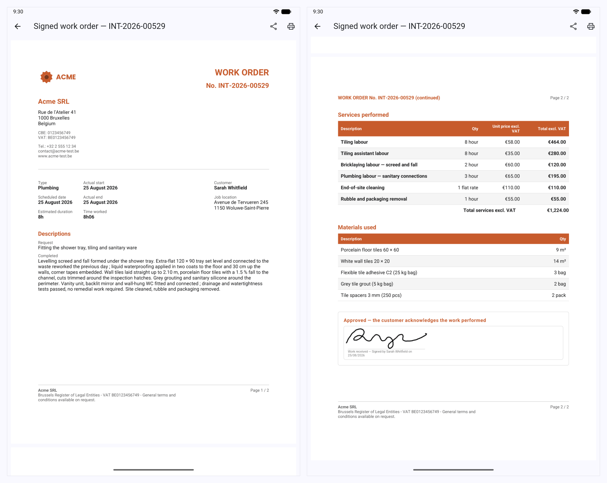Screen dimensions: 607x483
Task: Tap the back arrow in the page 2 view
Action: click(317, 26)
